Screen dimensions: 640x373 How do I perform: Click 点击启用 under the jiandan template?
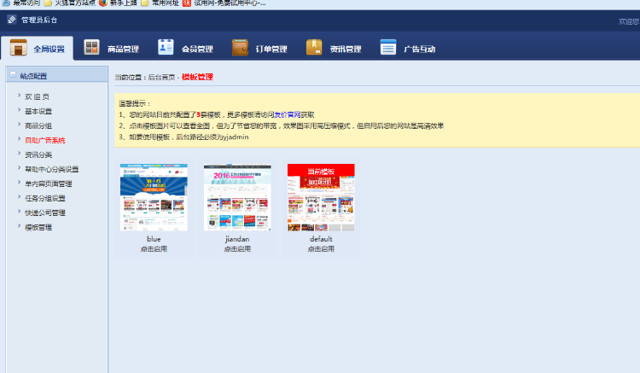(237, 249)
